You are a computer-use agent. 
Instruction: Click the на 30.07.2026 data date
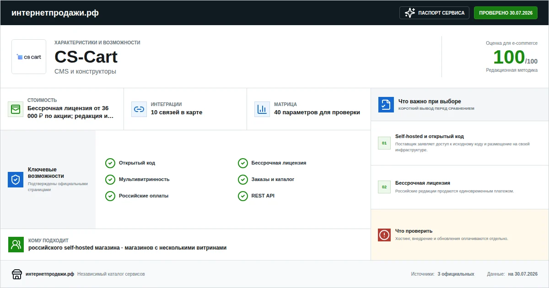pyautogui.click(x=522, y=274)
